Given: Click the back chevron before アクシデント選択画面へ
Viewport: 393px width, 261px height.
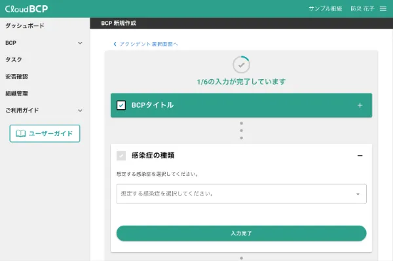Looking at the screenshot, I should click(115, 44).
